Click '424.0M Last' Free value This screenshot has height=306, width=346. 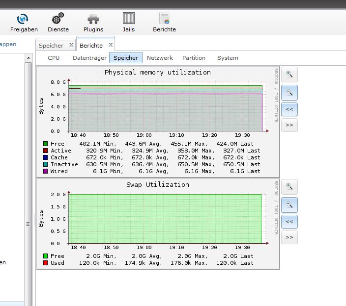point(235,144)
